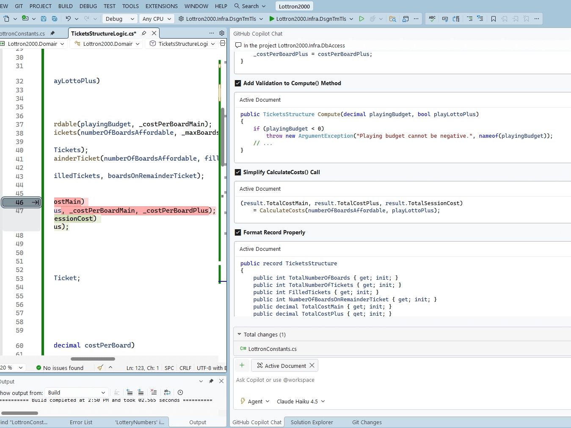Viewport: 571px width, 428px height.
Task: Clear all output in Output panel
Action: point(154,392)
